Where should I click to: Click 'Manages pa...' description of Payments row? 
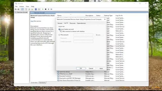[x=90, y=78]
